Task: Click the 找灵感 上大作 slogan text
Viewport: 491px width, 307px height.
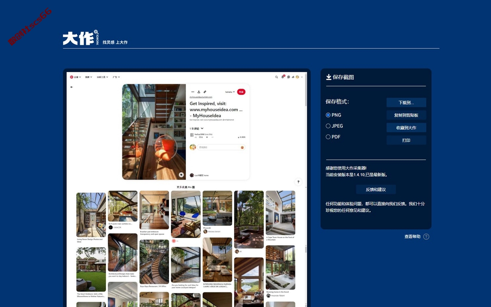Action: [115, 42]
